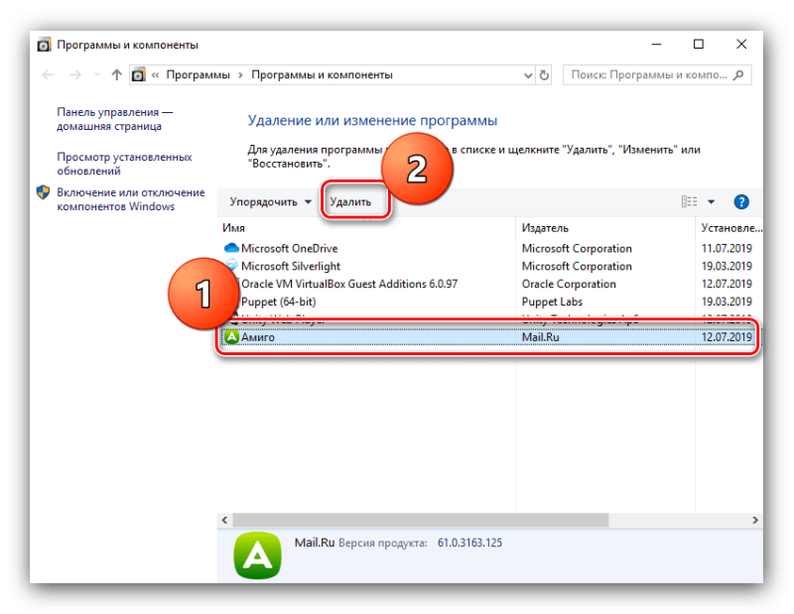The width and height of the screenshot is (794, 614).
Task: Select the 'Microsoft OneDrive' row name
Action: coord(289,249)
